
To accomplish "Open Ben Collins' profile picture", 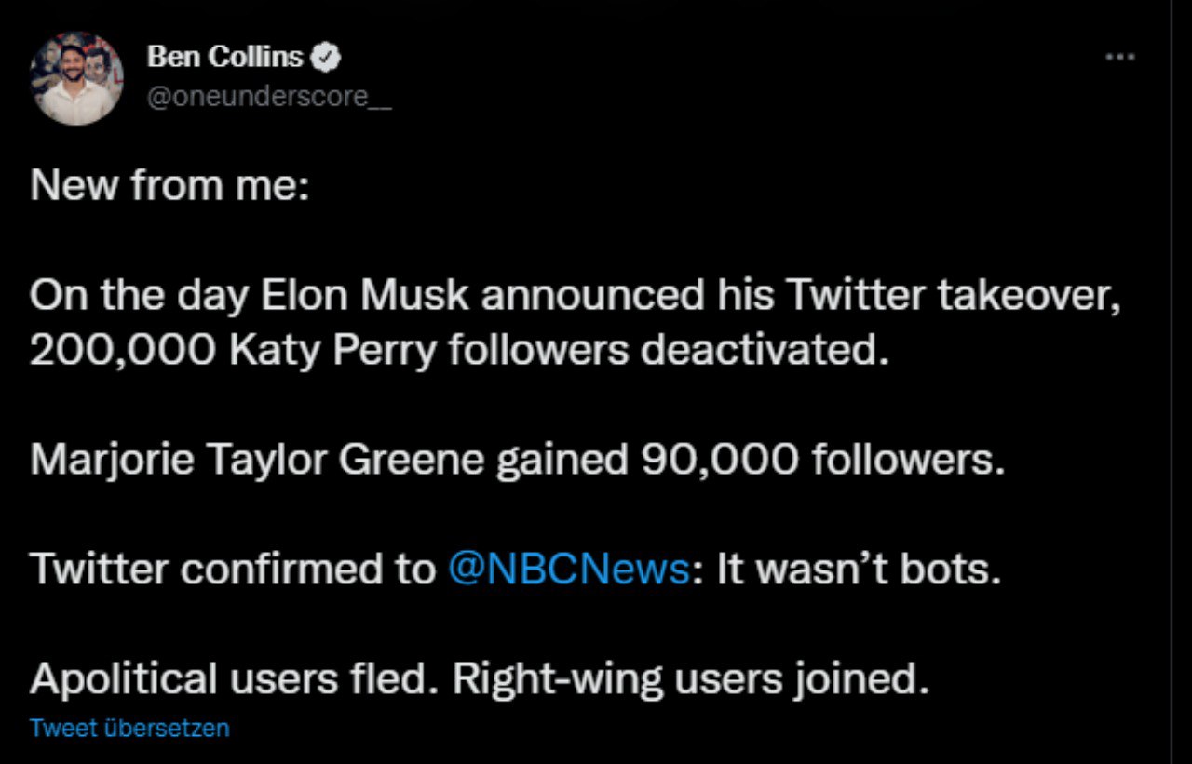I will 76,78.
